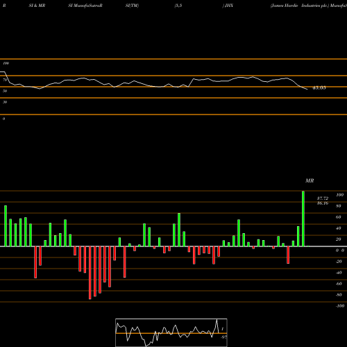Click the RSI value label 45.03

319,88
